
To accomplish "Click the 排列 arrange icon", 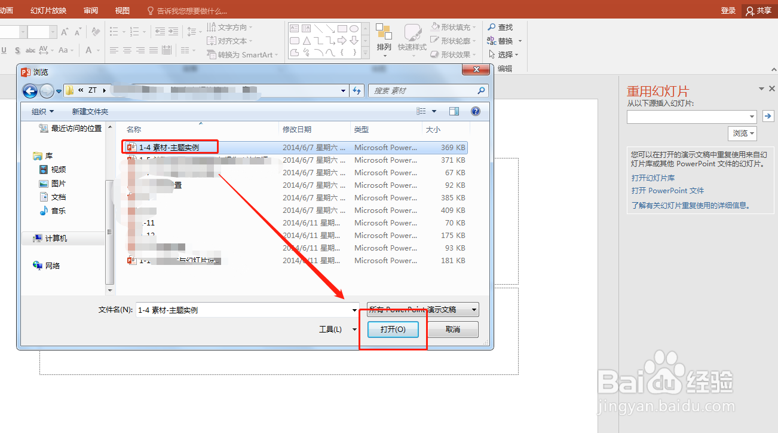I will pyautogui.click(x=384, y=32).
